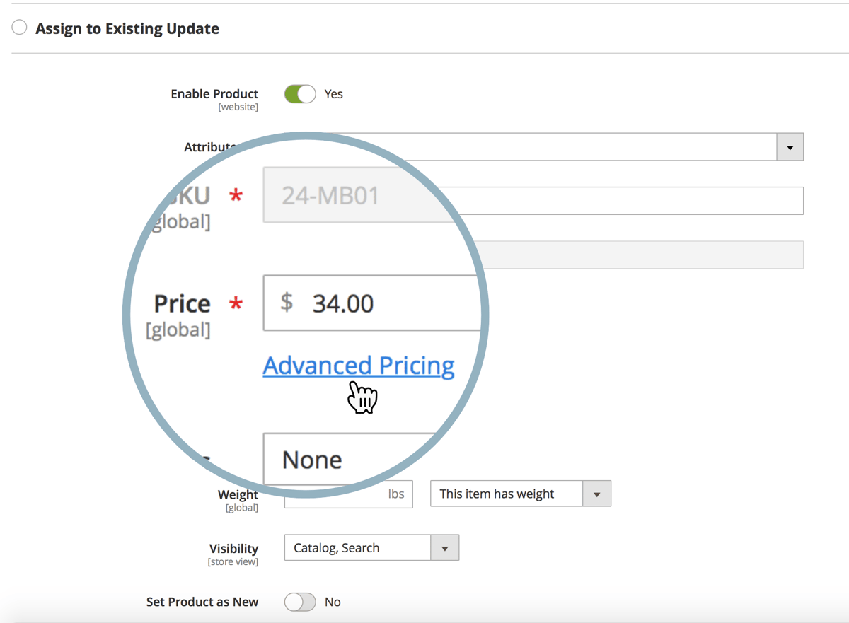Open the Attribute Set dropdown arrow
Screen dimensions: 849x623
point(790,146)
